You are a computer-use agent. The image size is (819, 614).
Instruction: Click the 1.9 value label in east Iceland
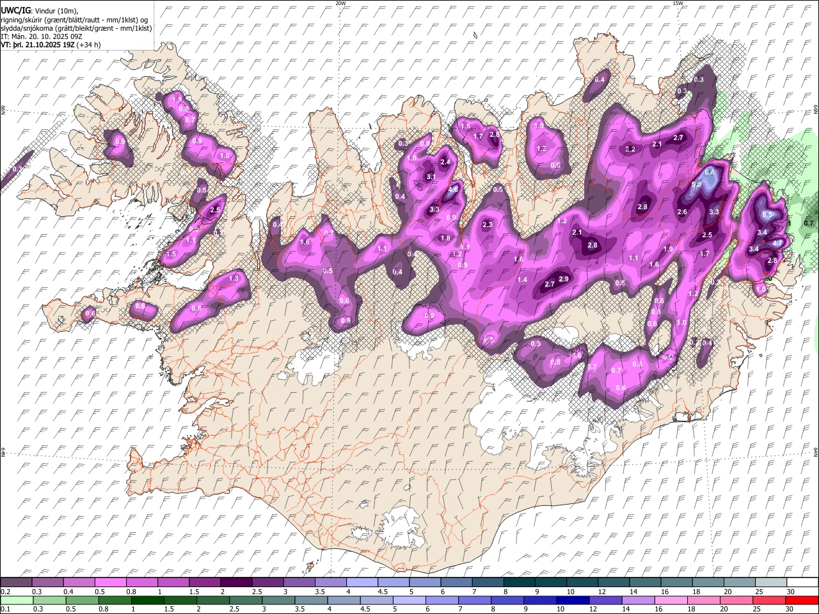click(669, 249)
